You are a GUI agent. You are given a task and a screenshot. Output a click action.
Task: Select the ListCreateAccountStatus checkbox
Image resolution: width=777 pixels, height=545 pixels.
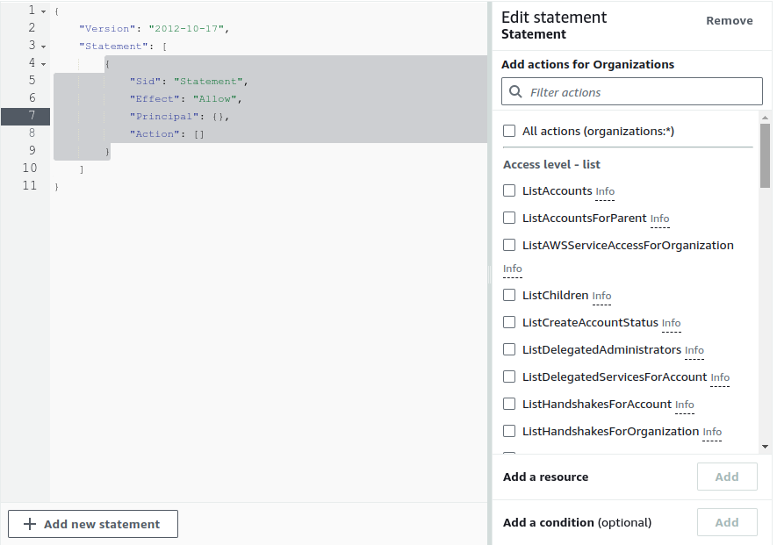coord(509,322)
